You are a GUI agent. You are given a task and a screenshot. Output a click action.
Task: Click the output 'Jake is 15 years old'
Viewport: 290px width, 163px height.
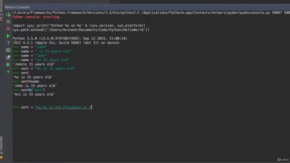[35, 86]
